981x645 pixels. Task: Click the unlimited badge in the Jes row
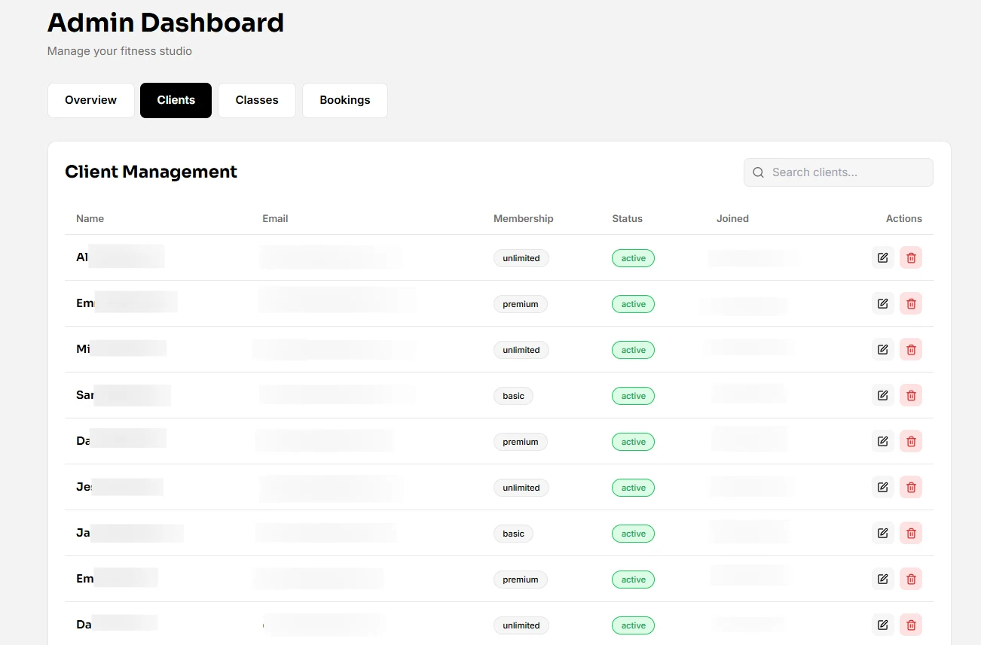click(521, 488)
